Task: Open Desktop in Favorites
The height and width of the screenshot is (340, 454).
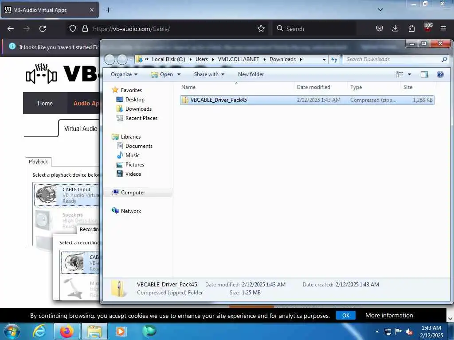Action: tap(135, 100)
